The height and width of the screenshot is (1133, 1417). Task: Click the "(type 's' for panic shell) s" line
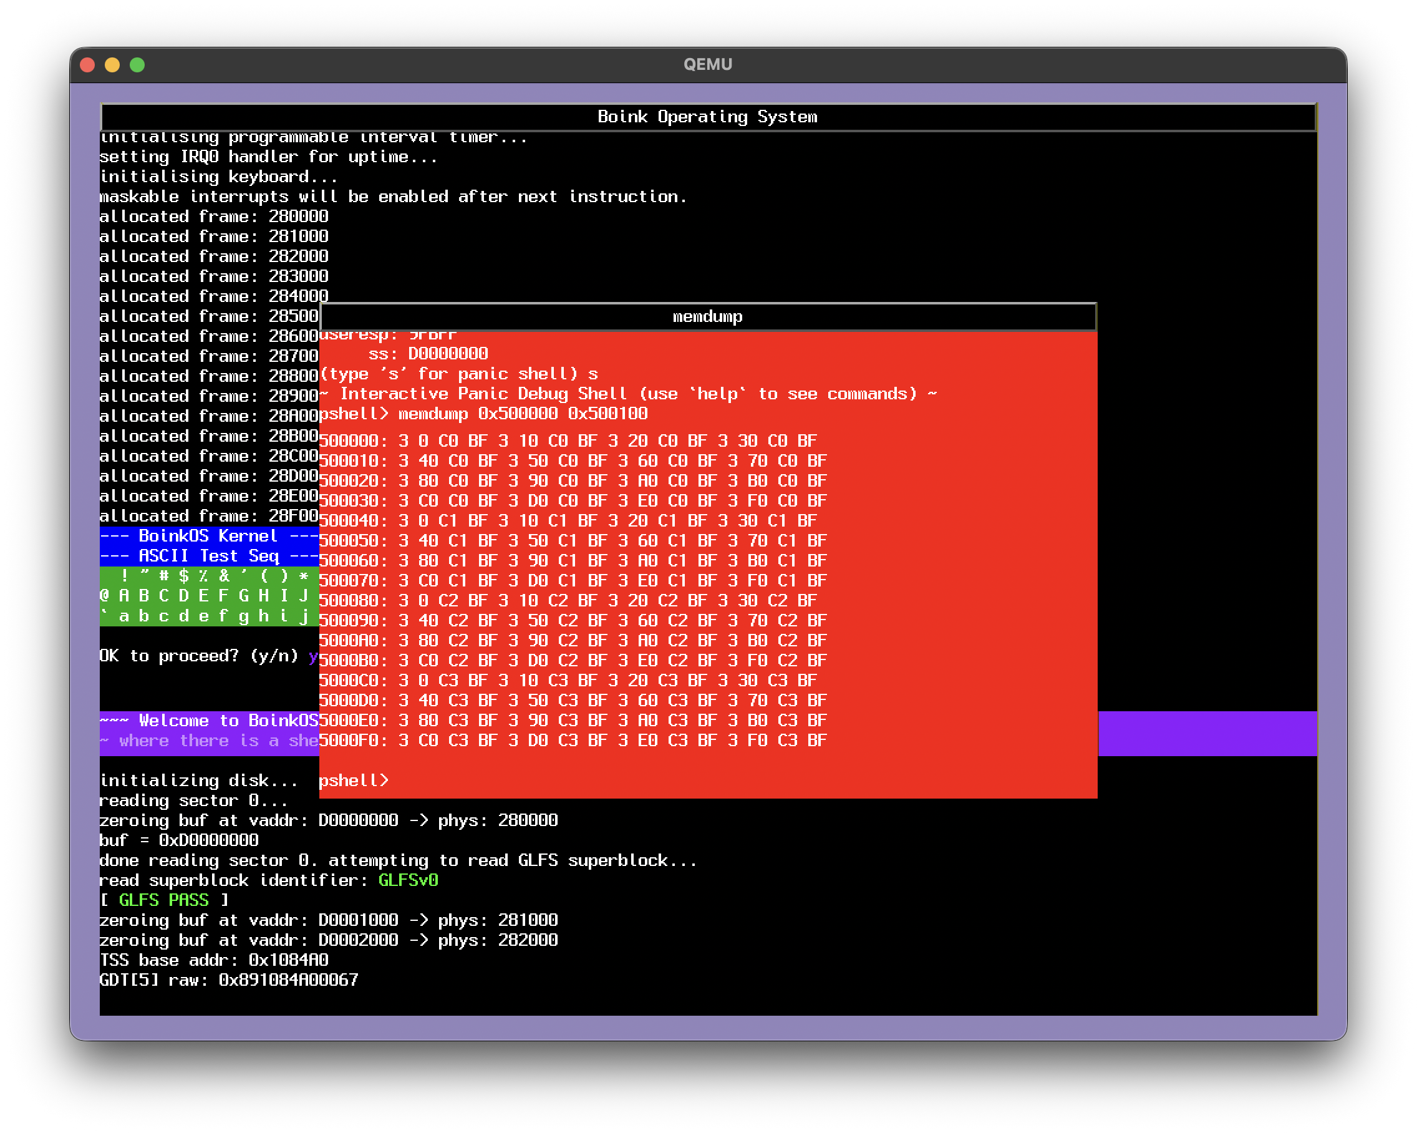pos(459,374)
